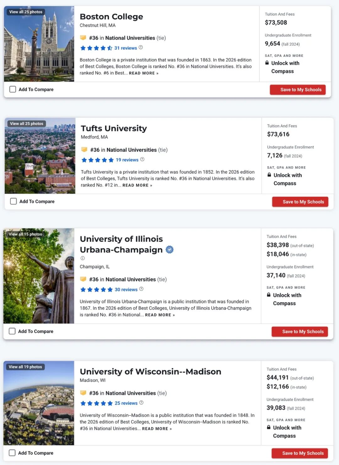Check Add To Compare for Boston College
This screenshot has height=465, width=339.
tap(13, 89)
